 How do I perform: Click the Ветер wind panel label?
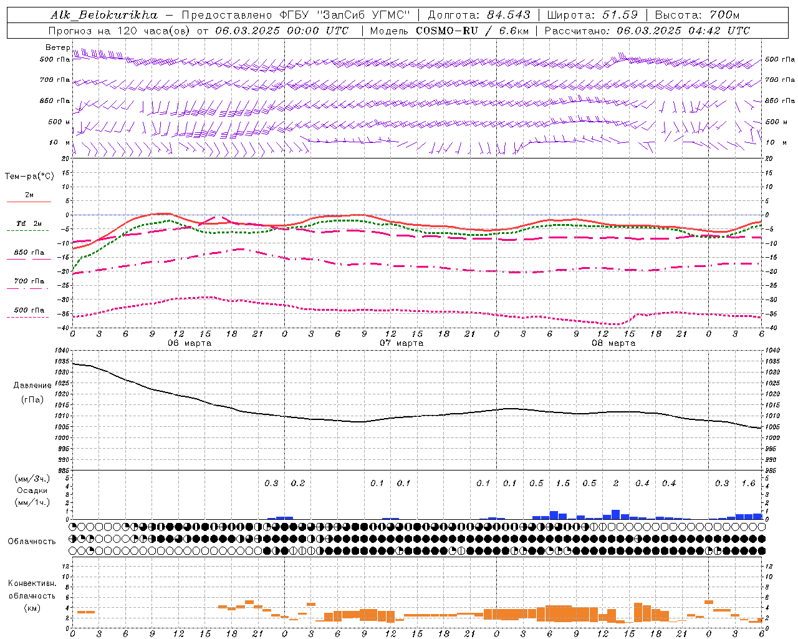[x=57, y=47]
